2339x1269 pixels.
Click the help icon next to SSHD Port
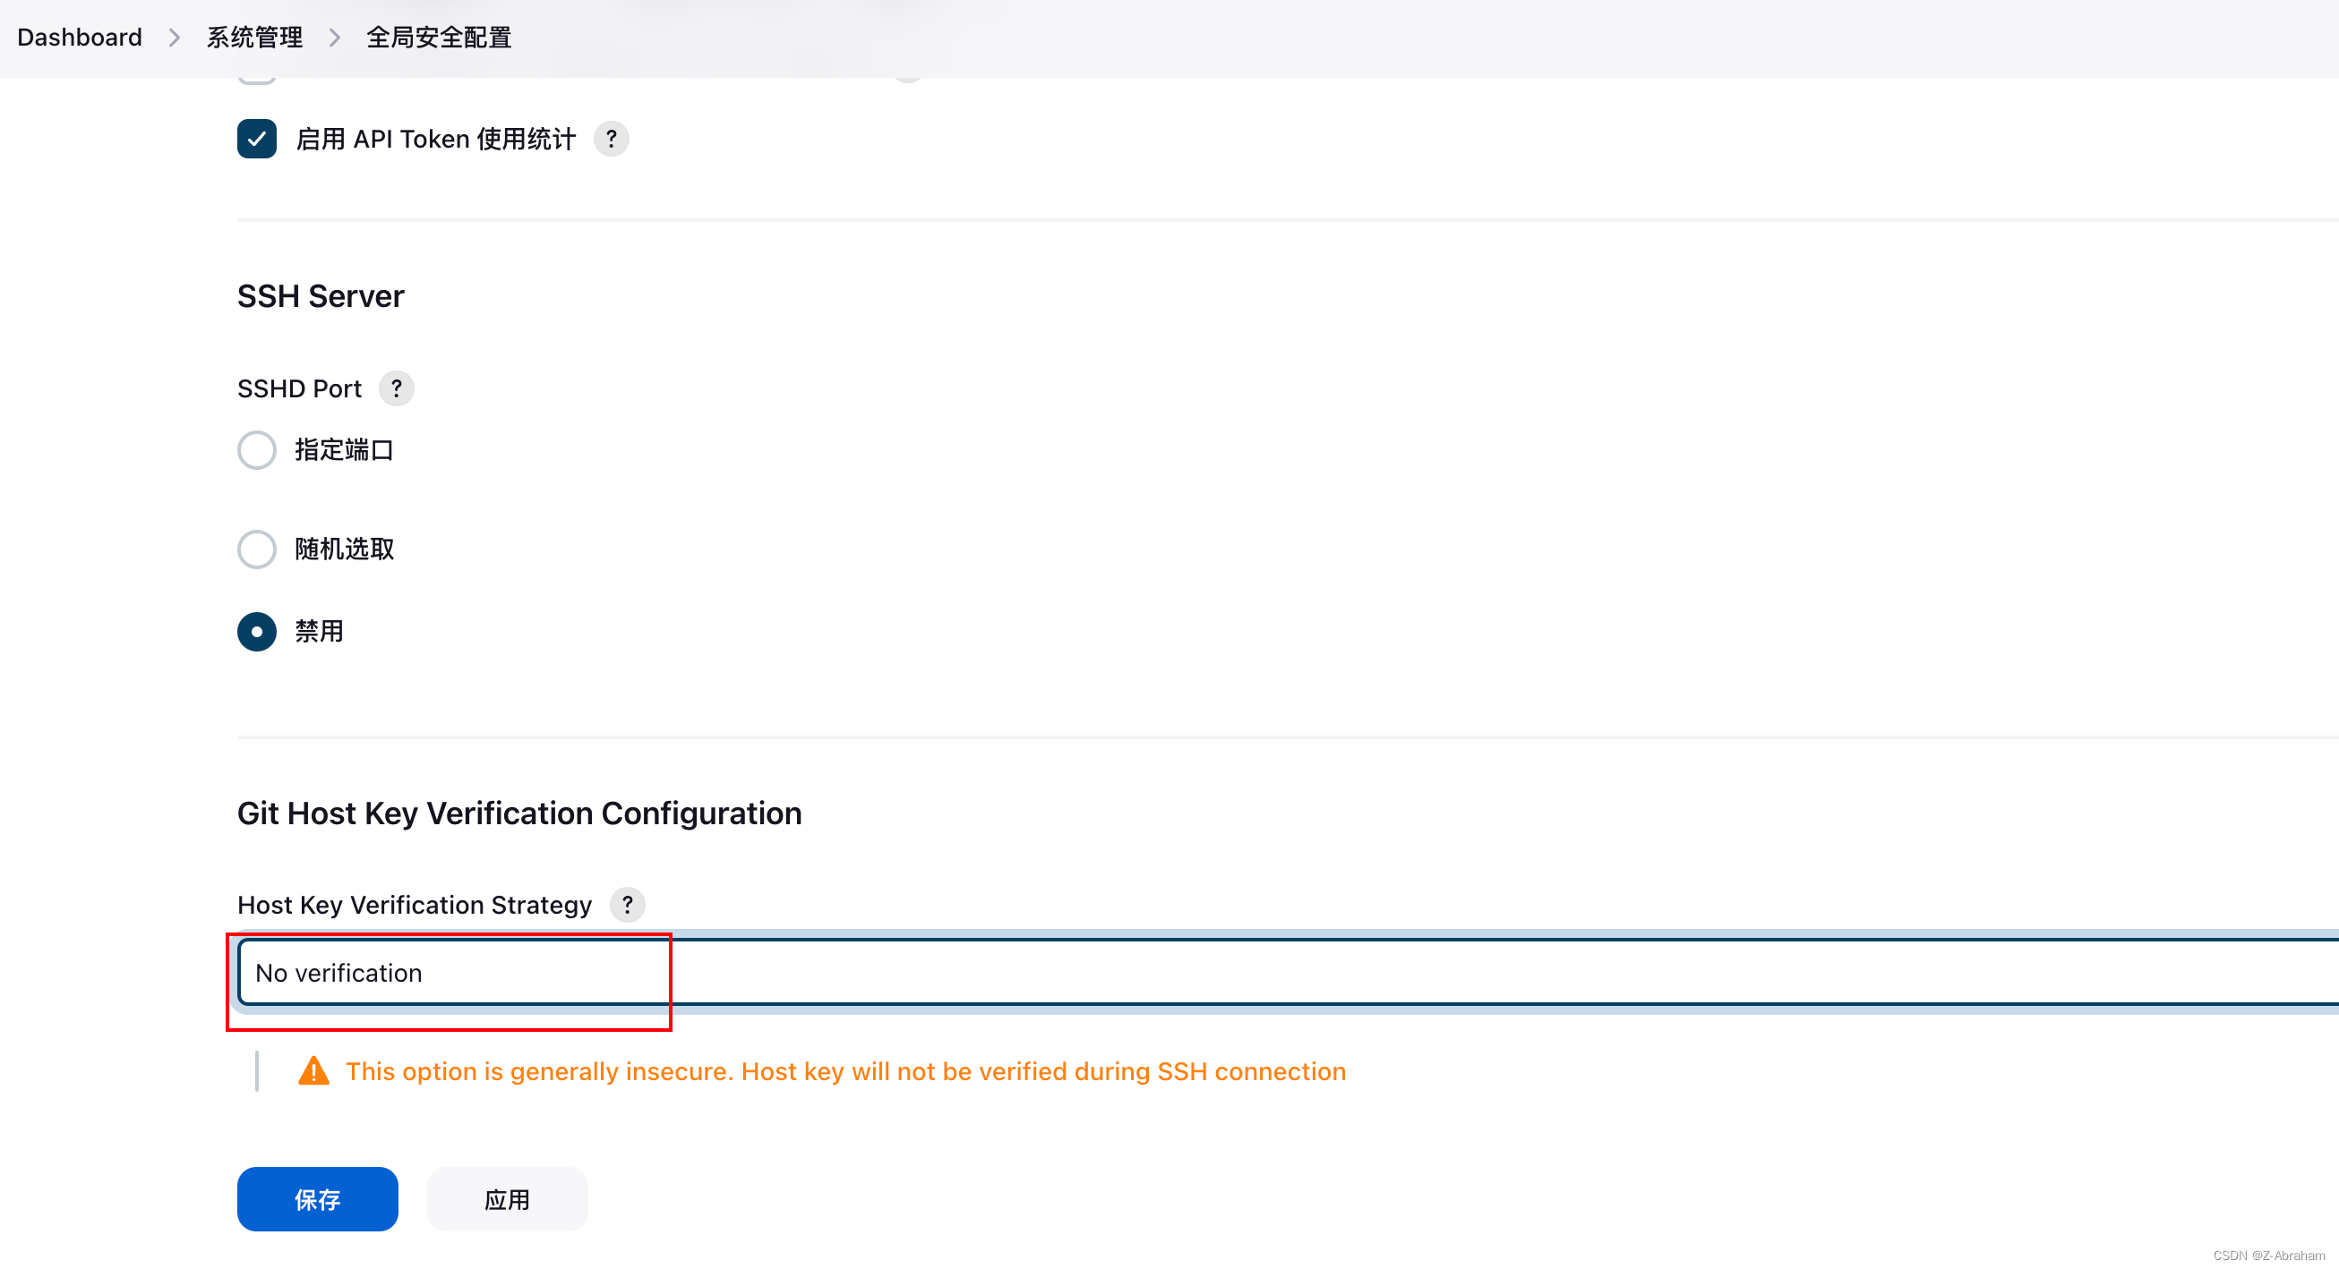pyautogui.click(x=396, y=388)
